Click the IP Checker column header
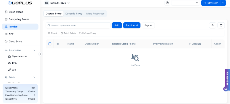This screenshot has height=104, width=230. 195,44
